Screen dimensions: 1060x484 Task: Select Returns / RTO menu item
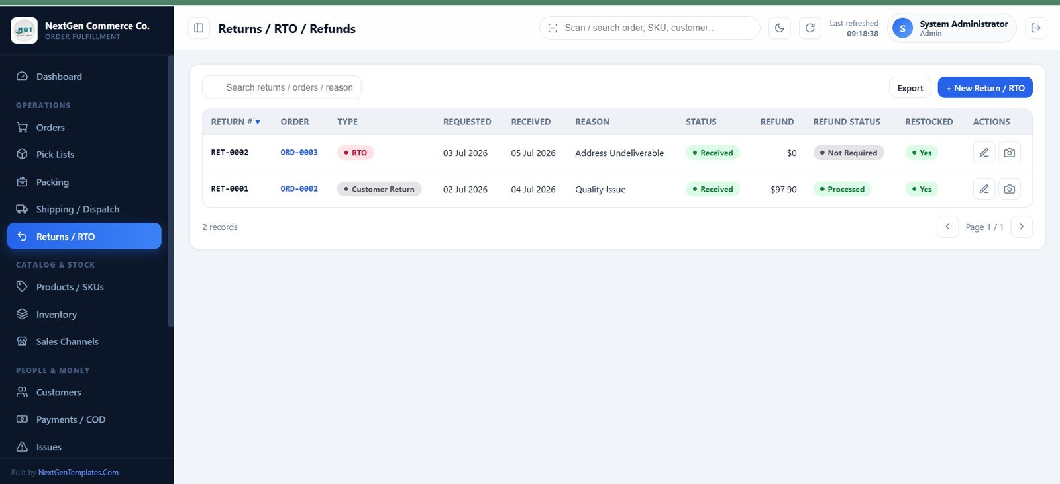coord(84,236)
